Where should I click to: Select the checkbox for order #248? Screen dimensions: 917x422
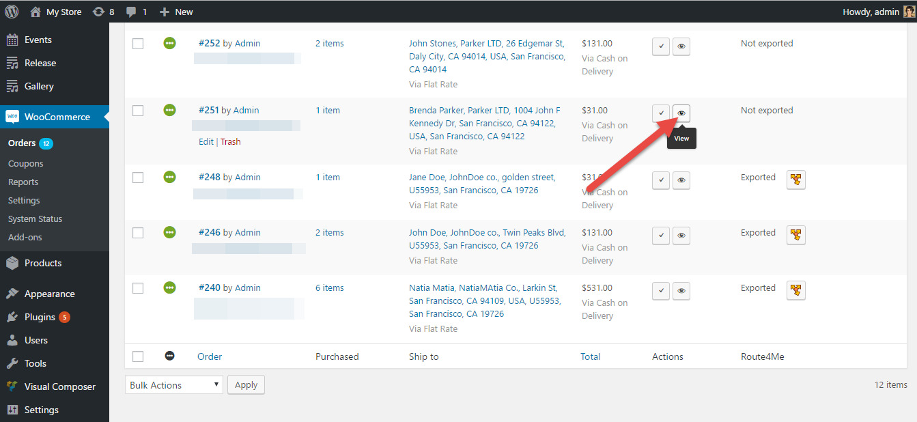pyautogui.click(x=138, y=178)
